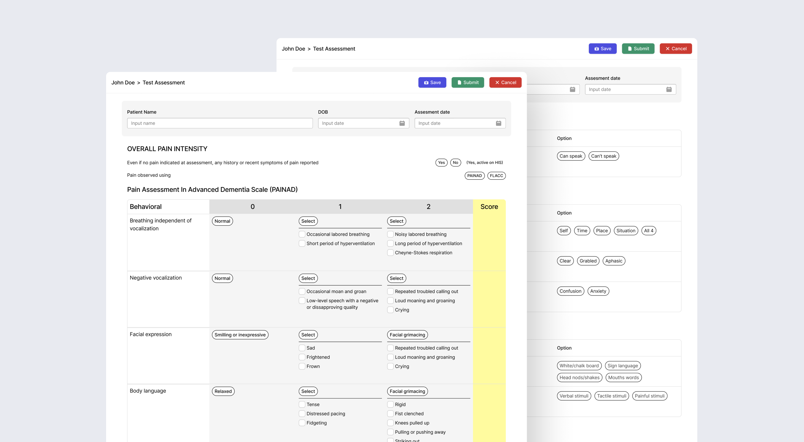This screenshot has width=804, height=442.
Task: Choose the PAINAD pain scale chip
Action: 474,175
